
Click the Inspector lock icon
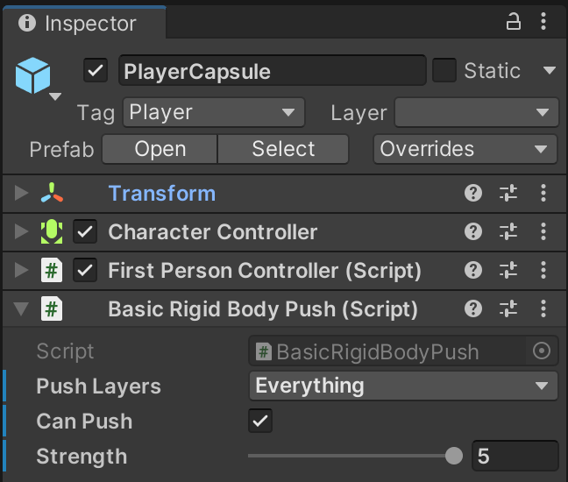514,23
